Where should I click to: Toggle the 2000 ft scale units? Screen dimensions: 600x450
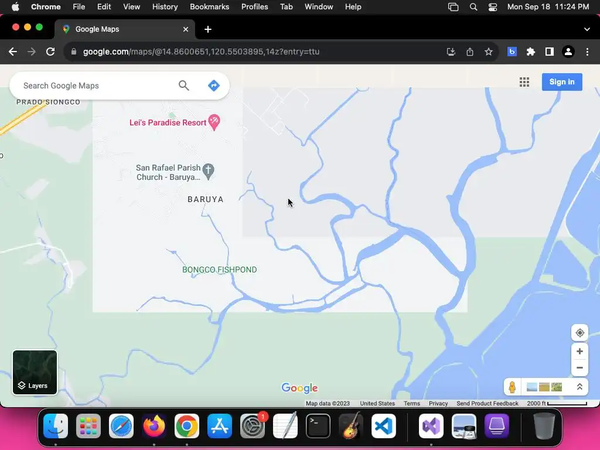(557, 403)
